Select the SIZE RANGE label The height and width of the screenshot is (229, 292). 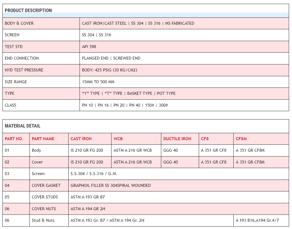pyautogui.click(x=16, y=82)
